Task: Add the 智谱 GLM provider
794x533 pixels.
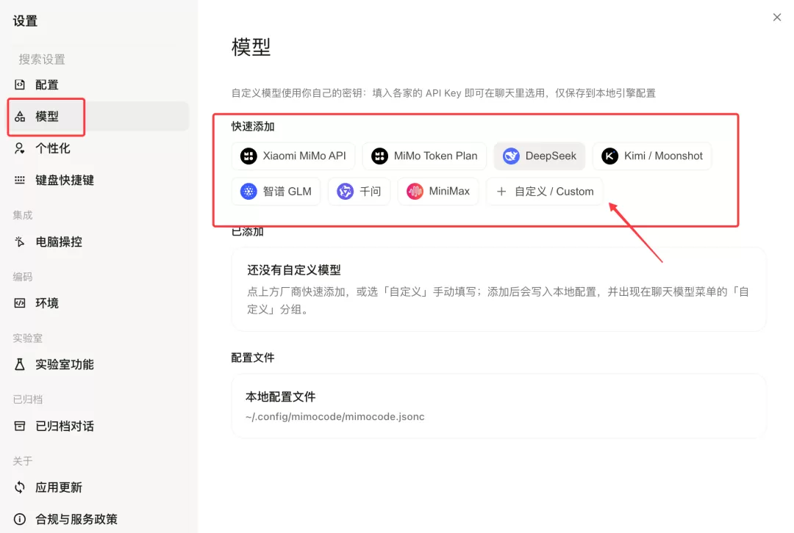Action: [x=276, y=191]
